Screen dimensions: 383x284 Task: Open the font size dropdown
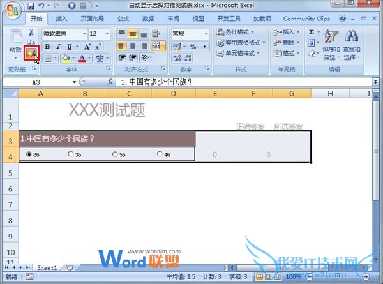tap(107, 34)
